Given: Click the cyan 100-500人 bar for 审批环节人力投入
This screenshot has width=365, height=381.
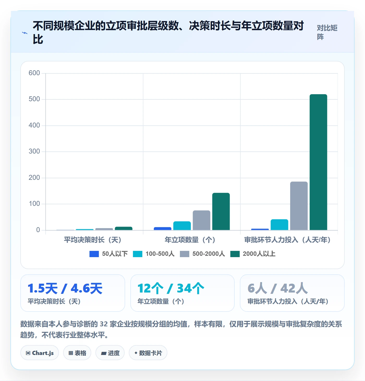Looking at the screenshot, I should (x=279, y=225).
